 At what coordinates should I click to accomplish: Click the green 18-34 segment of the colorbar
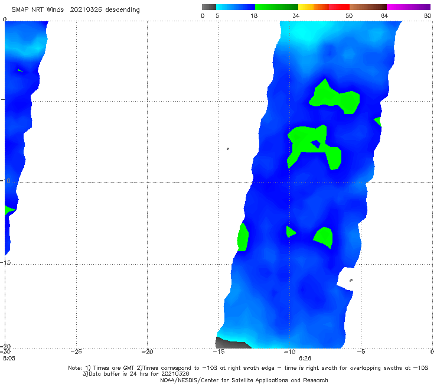point(276,7)
